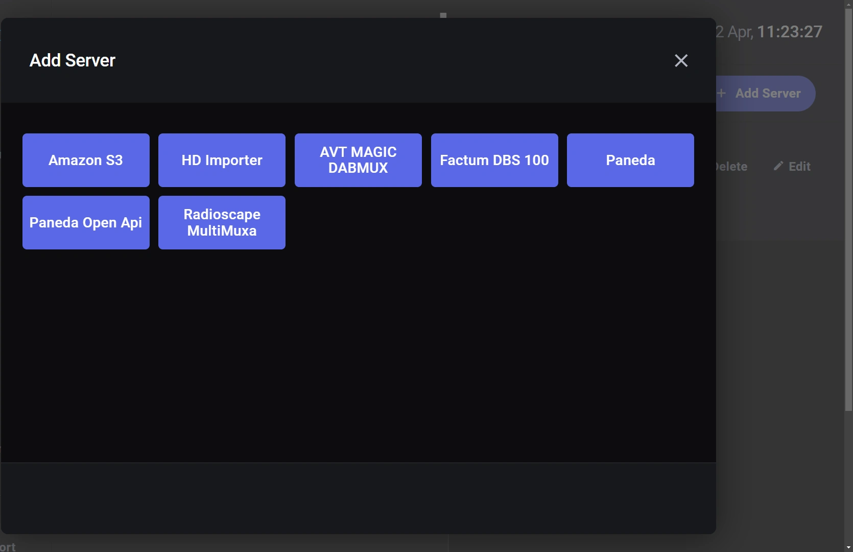
Task: Pick Radioscape MultiMuxa server type
Action: [222, 222]
